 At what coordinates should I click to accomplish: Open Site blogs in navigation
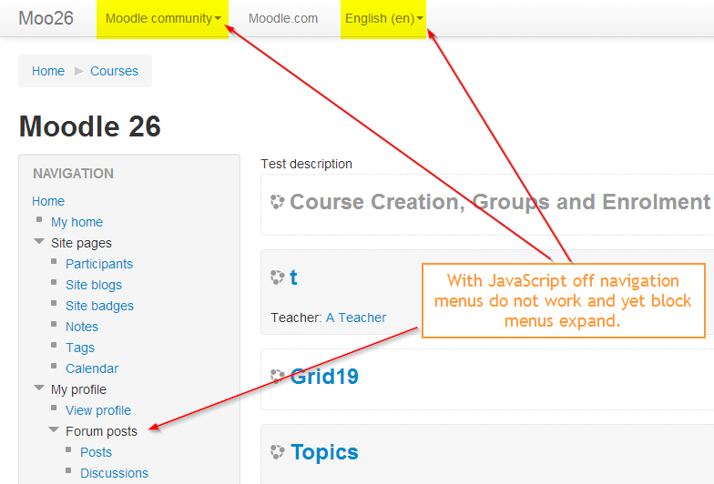tap(93, 285)
